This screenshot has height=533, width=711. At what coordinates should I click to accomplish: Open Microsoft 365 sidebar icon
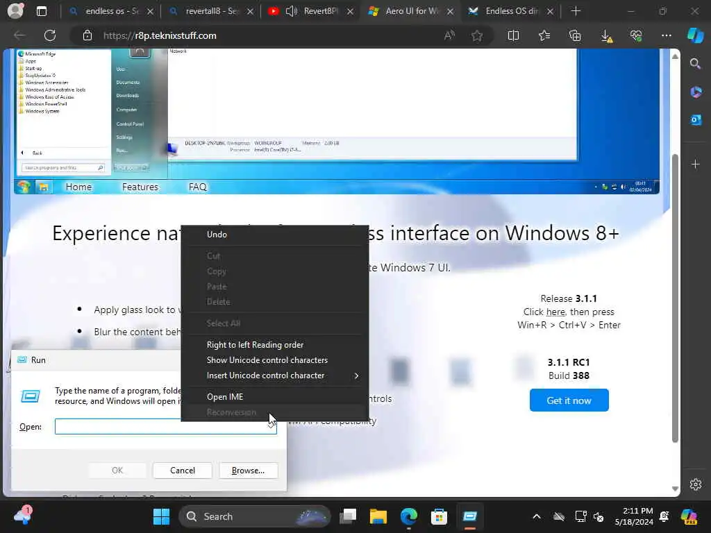coord(696,92)
